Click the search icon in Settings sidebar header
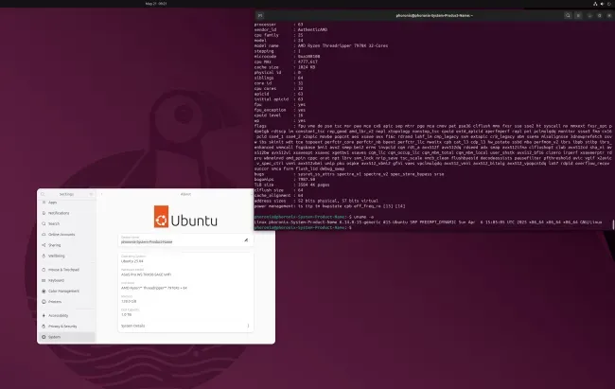The height and width of the screenshot is (389, 615). (x=43, y=194)
